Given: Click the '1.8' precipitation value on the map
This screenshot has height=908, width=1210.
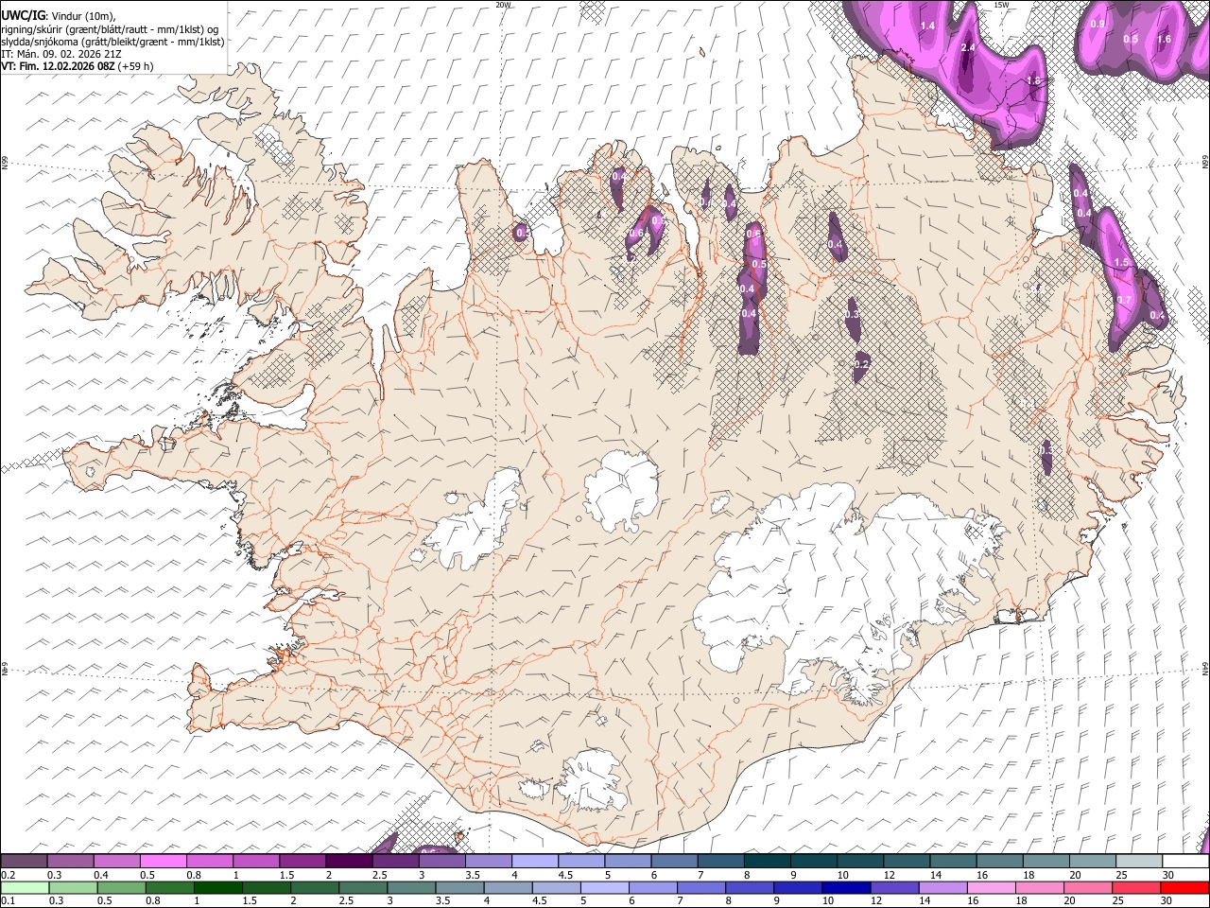Looking at the screenshot, I should [x=1033, y=81].
